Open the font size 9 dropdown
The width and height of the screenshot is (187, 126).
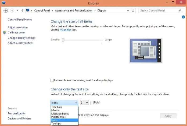[84, 102]
